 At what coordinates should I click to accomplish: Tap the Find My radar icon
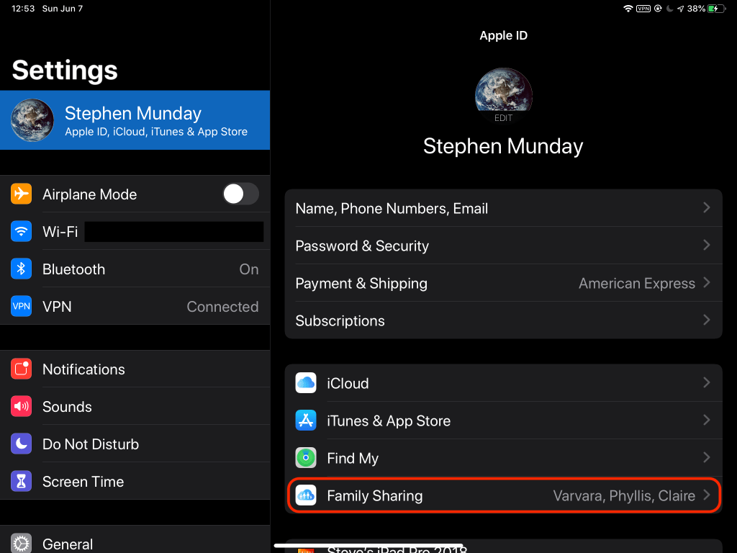click(306, 459)
